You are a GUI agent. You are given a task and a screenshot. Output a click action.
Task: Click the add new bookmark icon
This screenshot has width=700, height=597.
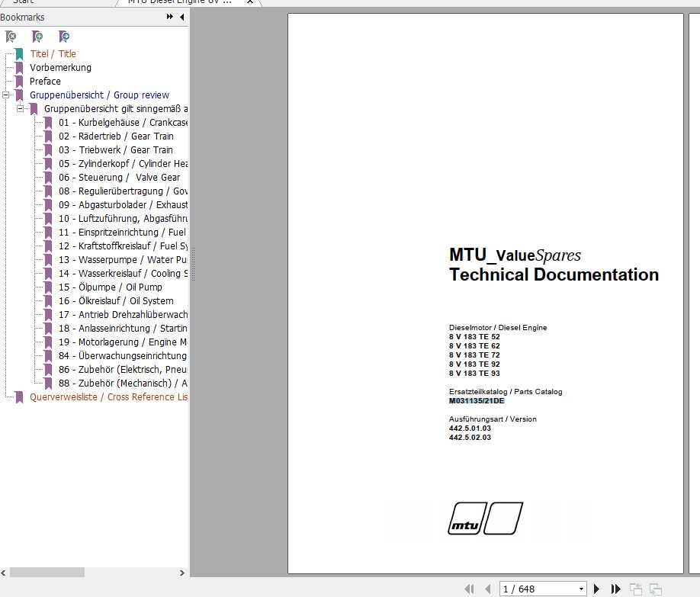coord(37,36)
